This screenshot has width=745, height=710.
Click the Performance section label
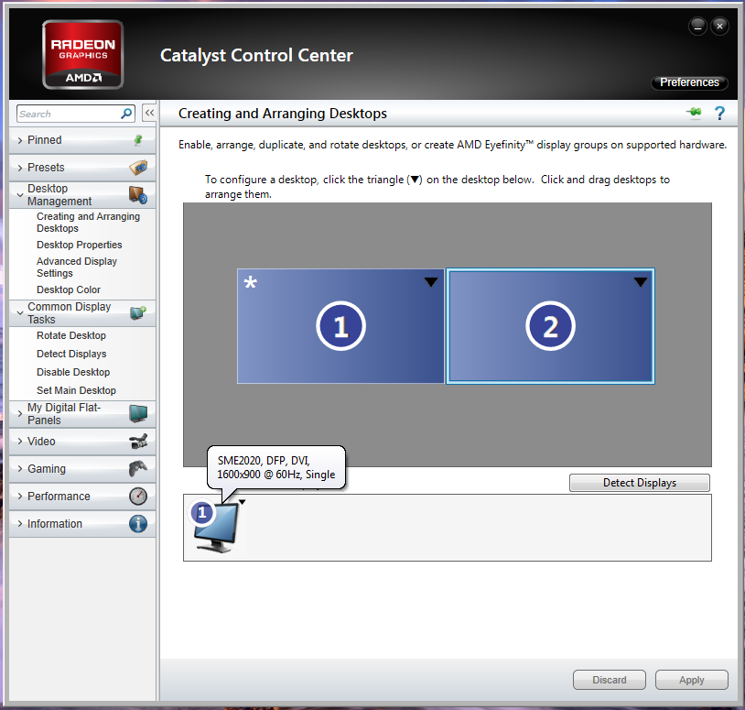pos(59,496)
